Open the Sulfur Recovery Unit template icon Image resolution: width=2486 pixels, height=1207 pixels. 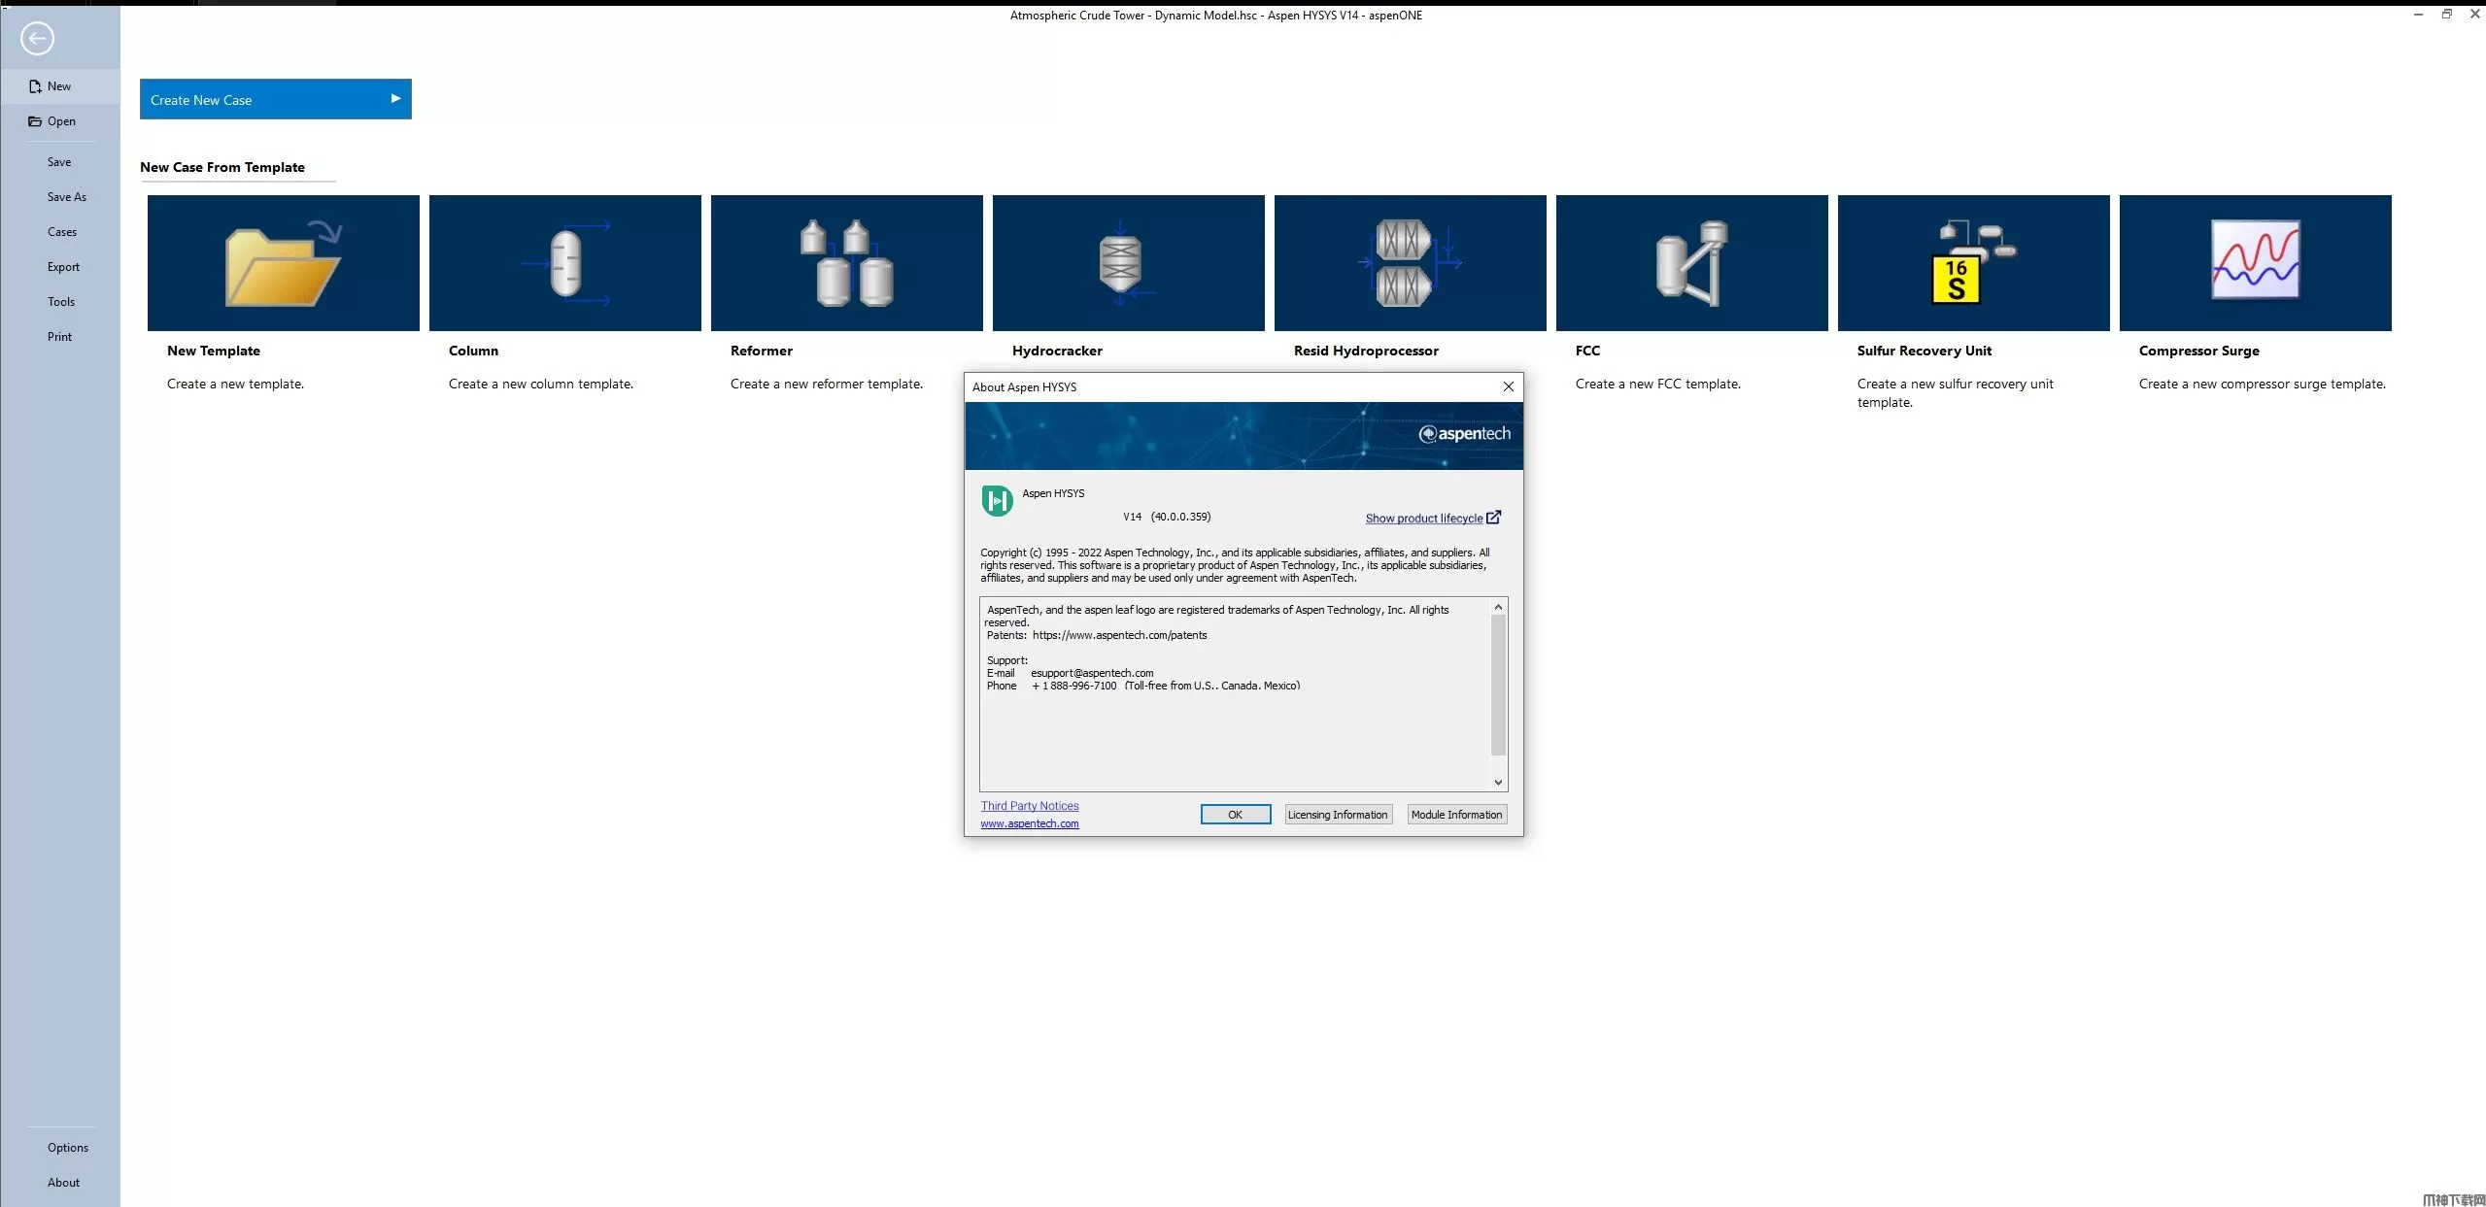point(1973,263)
